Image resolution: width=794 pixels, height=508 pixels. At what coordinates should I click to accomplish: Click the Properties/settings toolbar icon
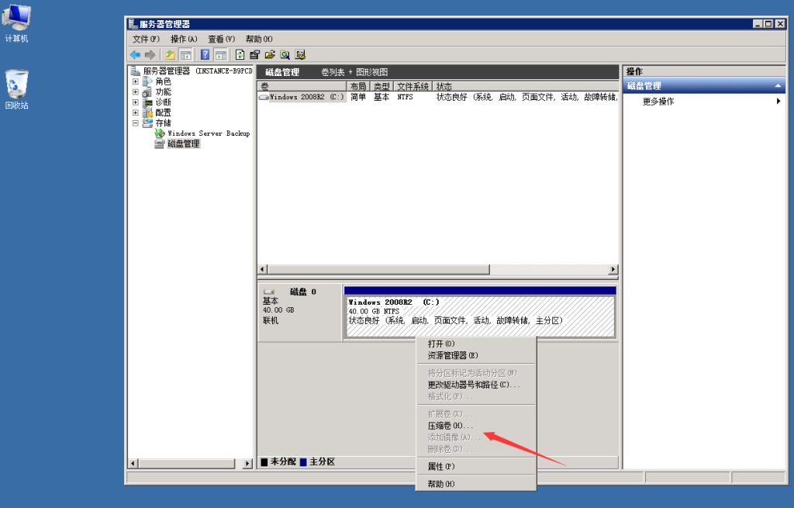(x=254, y=55)
